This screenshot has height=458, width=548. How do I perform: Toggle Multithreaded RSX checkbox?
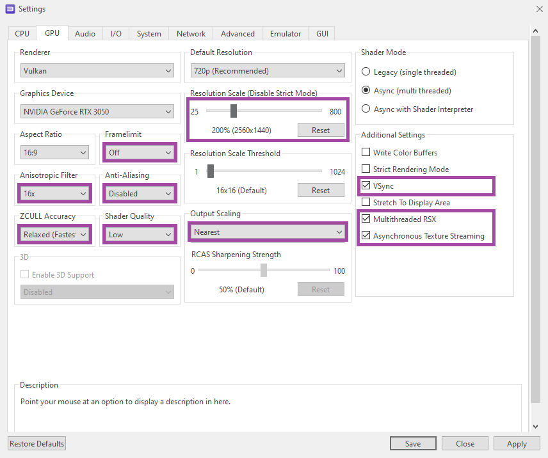point(366,219)
